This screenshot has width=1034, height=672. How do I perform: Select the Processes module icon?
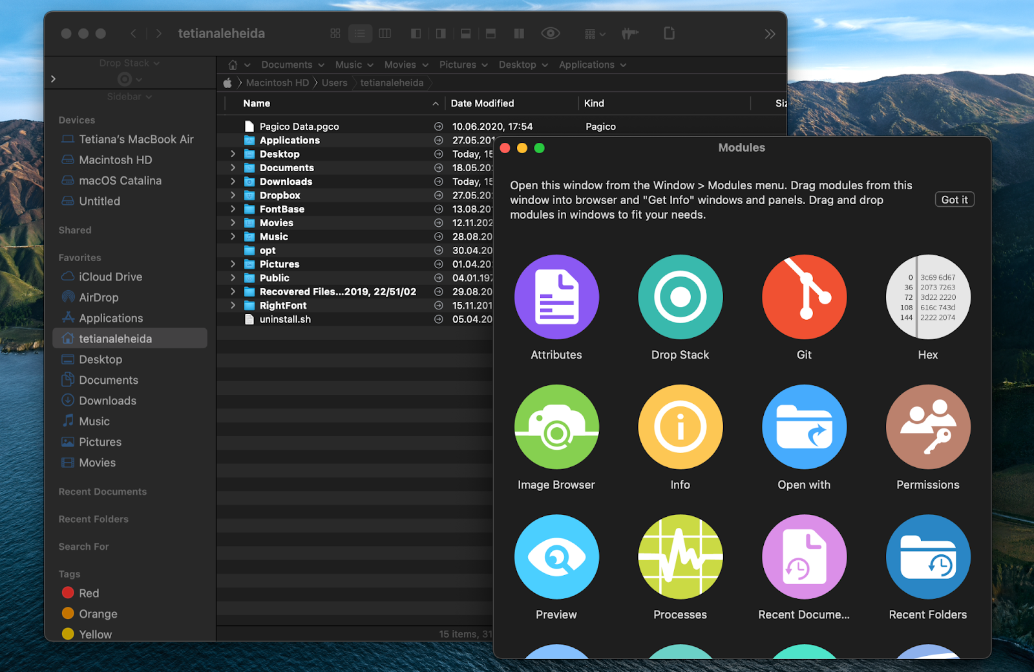tap(680, 557)
